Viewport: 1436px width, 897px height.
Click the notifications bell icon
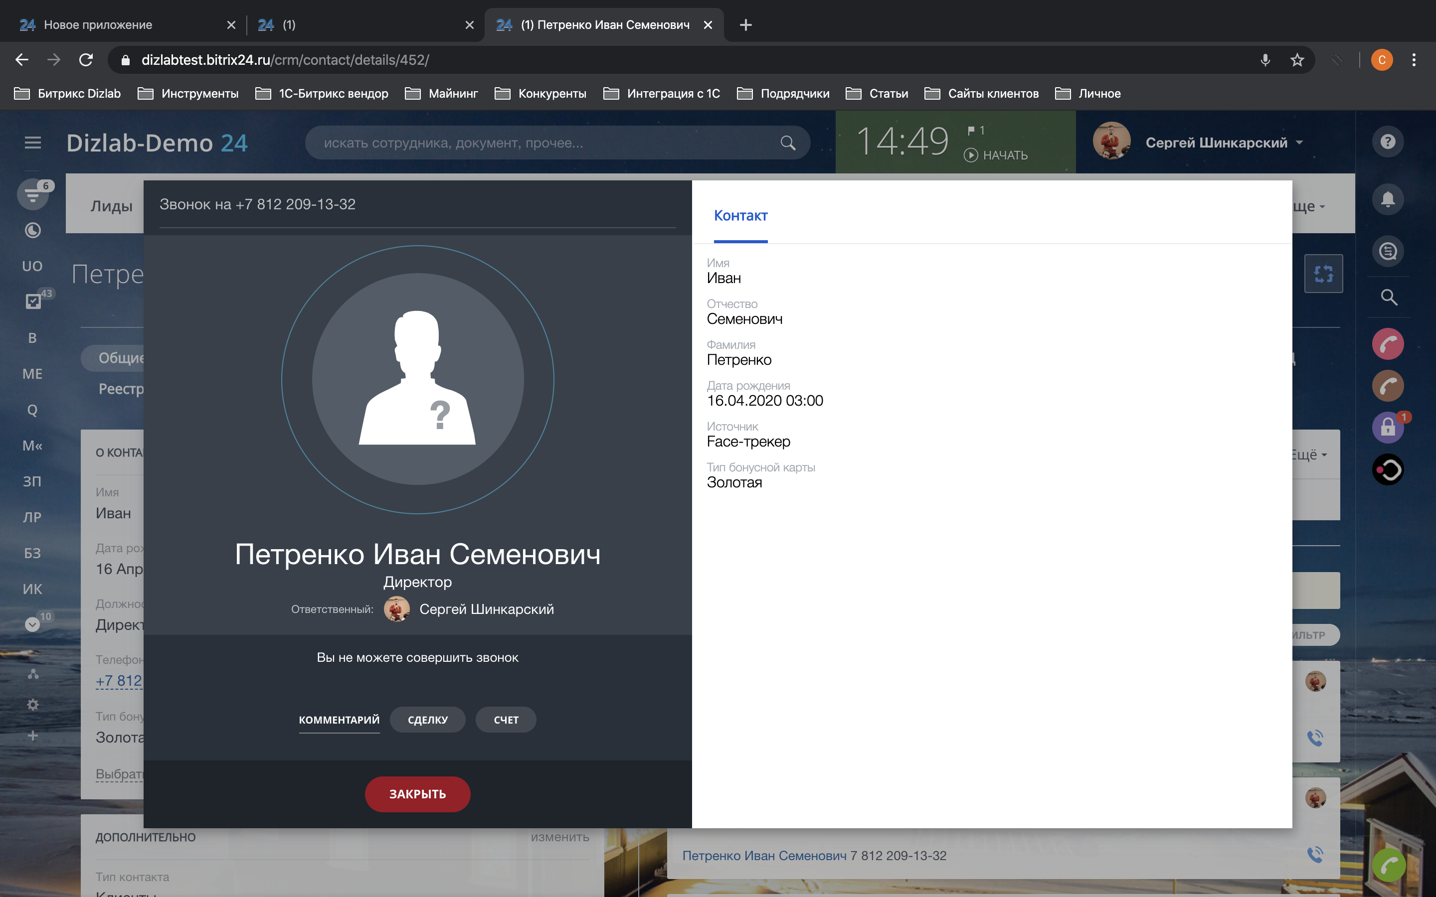click(1387, 199)
